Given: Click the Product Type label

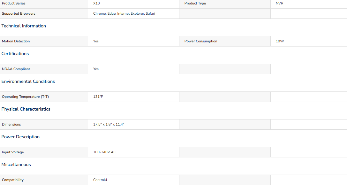Looking at the screenshot, I should [195, 3].
